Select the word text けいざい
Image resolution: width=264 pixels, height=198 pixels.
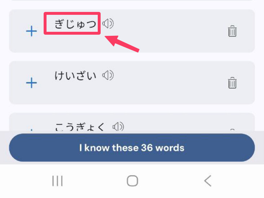coord(76,76)
